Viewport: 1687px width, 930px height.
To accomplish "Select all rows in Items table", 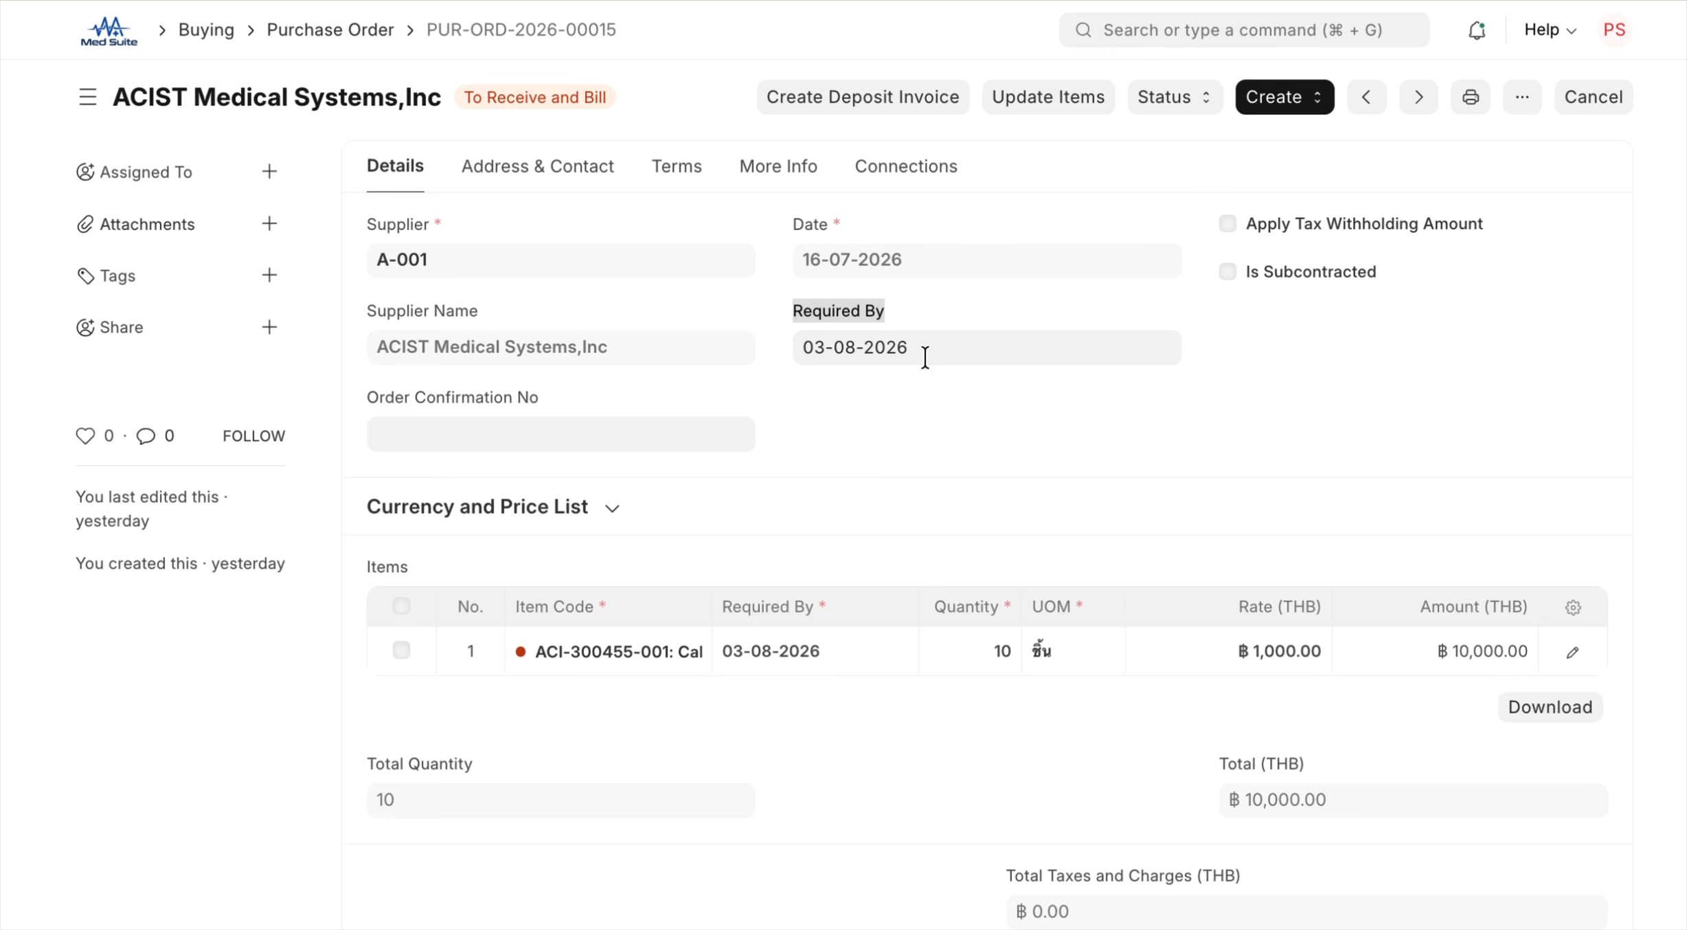I will click(401, 606).
